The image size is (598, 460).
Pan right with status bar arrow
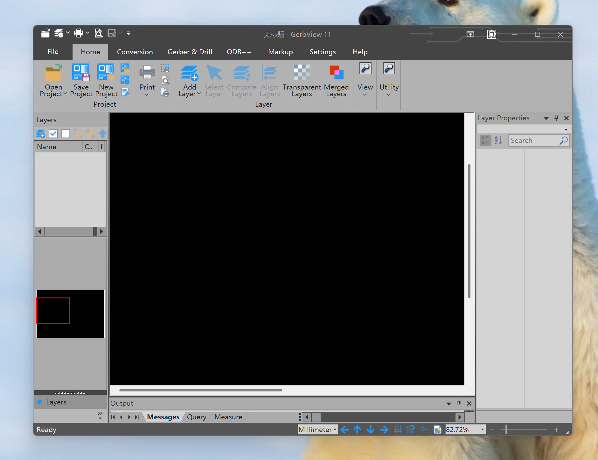point(384,430)
